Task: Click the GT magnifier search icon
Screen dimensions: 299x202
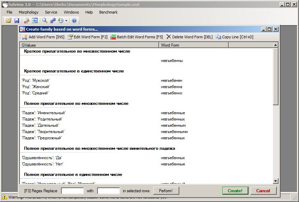Action: point(26,21)
